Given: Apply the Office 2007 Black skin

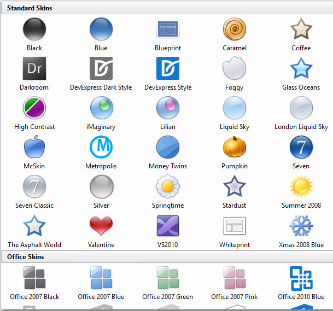Looking at the screenshot, I should tap(34, 278).
